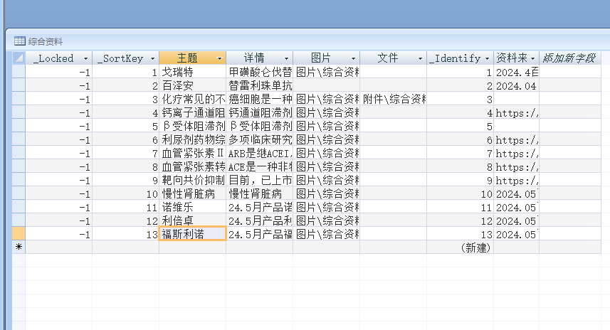
Task: Click the 诺维乐 cell
Action: click(193, 207)
